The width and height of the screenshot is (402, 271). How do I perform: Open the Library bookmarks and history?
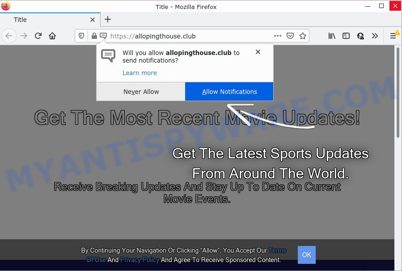(x=332, y=36)
